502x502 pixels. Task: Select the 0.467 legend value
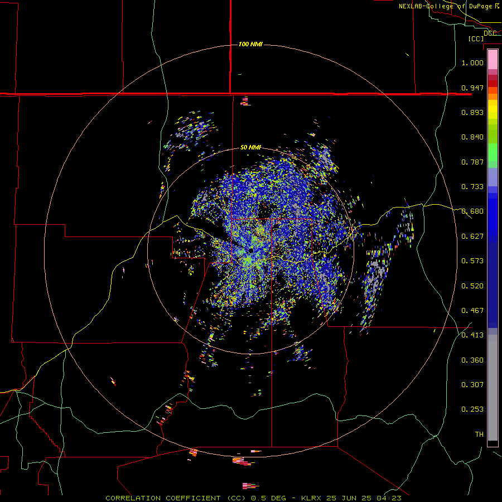pos(472,310)
